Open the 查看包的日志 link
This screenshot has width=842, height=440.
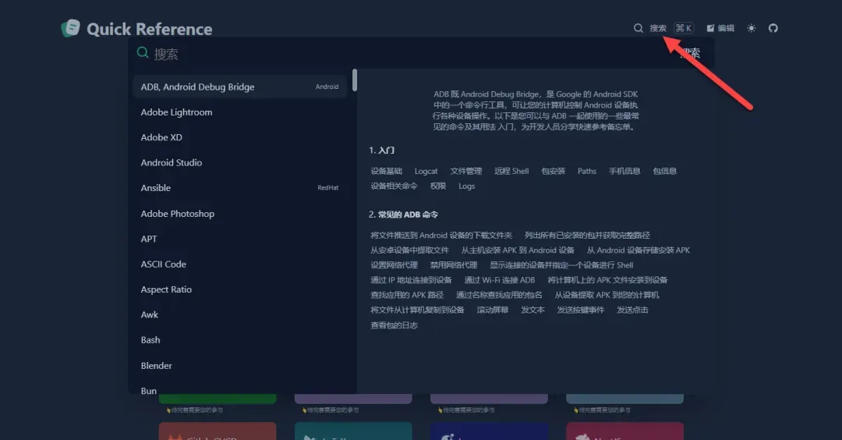[x=394, y=325]
